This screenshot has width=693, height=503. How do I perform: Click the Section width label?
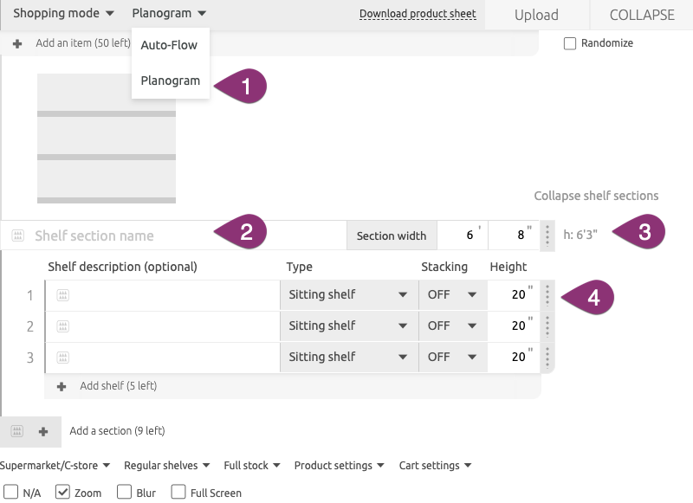tap(392, 235)
